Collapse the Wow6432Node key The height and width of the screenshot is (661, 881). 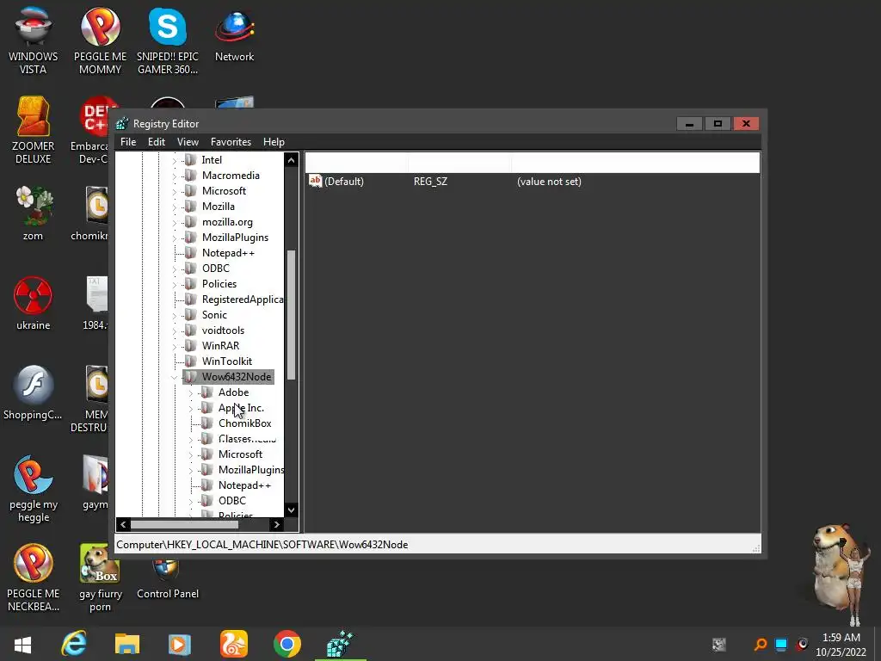174,377
